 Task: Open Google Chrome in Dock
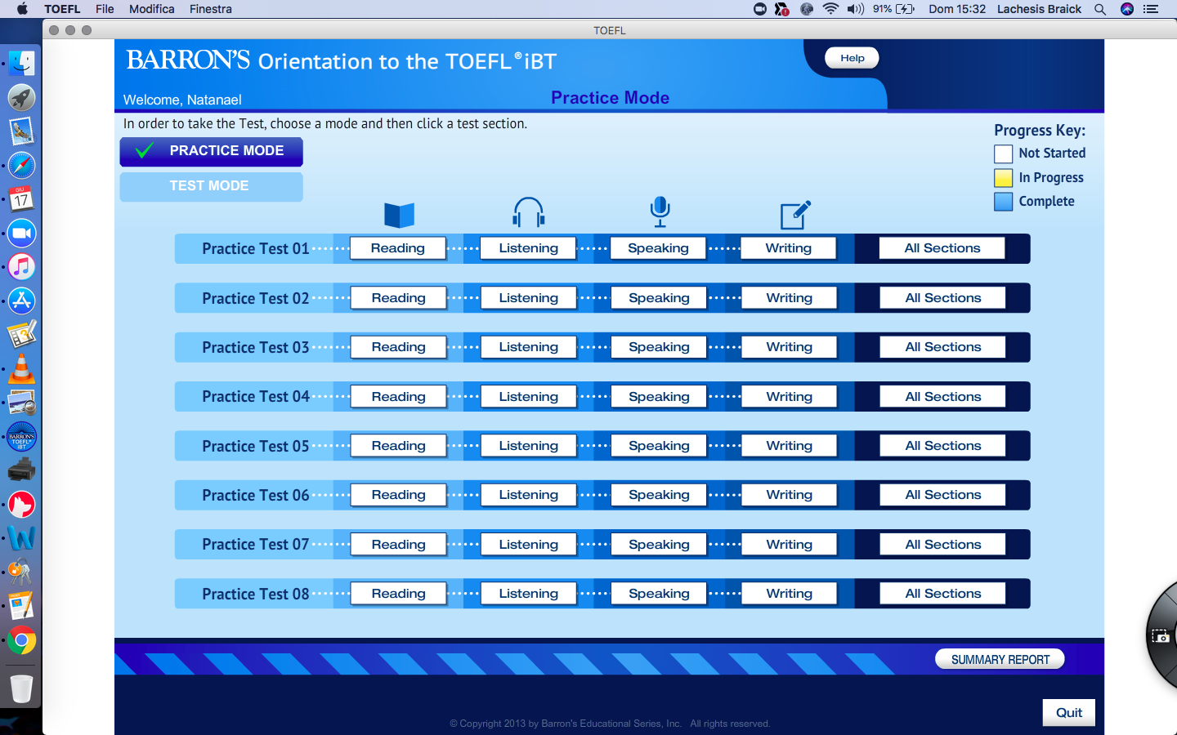[21, 640]
